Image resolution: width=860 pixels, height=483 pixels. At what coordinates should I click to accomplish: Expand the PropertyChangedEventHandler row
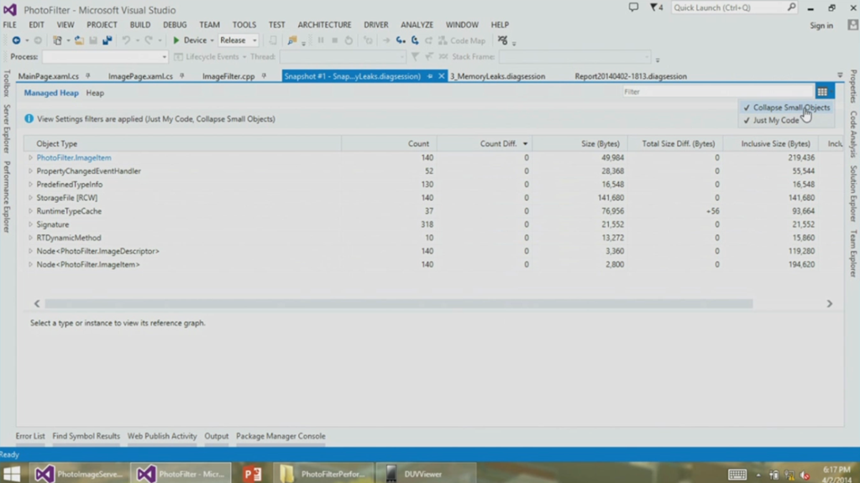pyautogui.click(x=30, y=171)
